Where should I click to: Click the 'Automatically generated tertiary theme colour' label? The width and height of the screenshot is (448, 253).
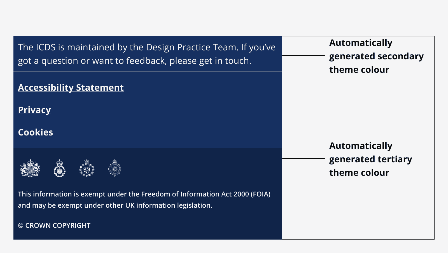click(371, 159)
